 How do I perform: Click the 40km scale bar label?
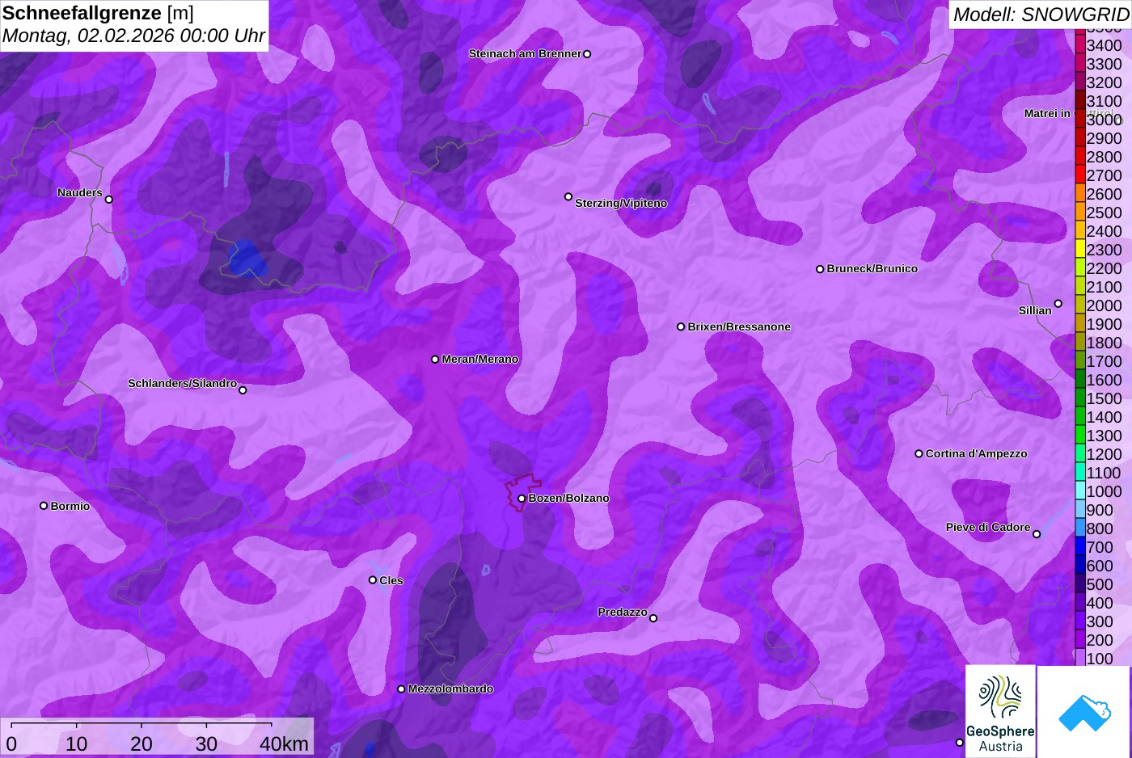coord(284,743)
